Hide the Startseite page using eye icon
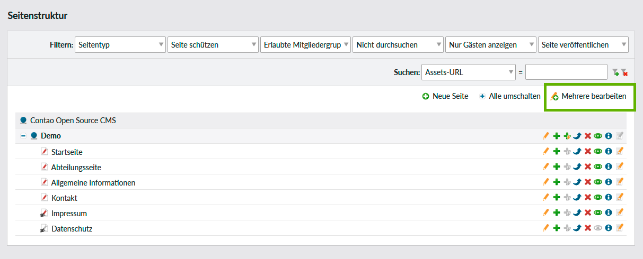This screenshot has width=643, height=259. 598,151
